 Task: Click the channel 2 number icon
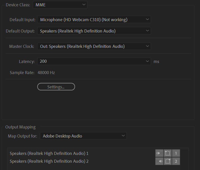click(176, 161)
